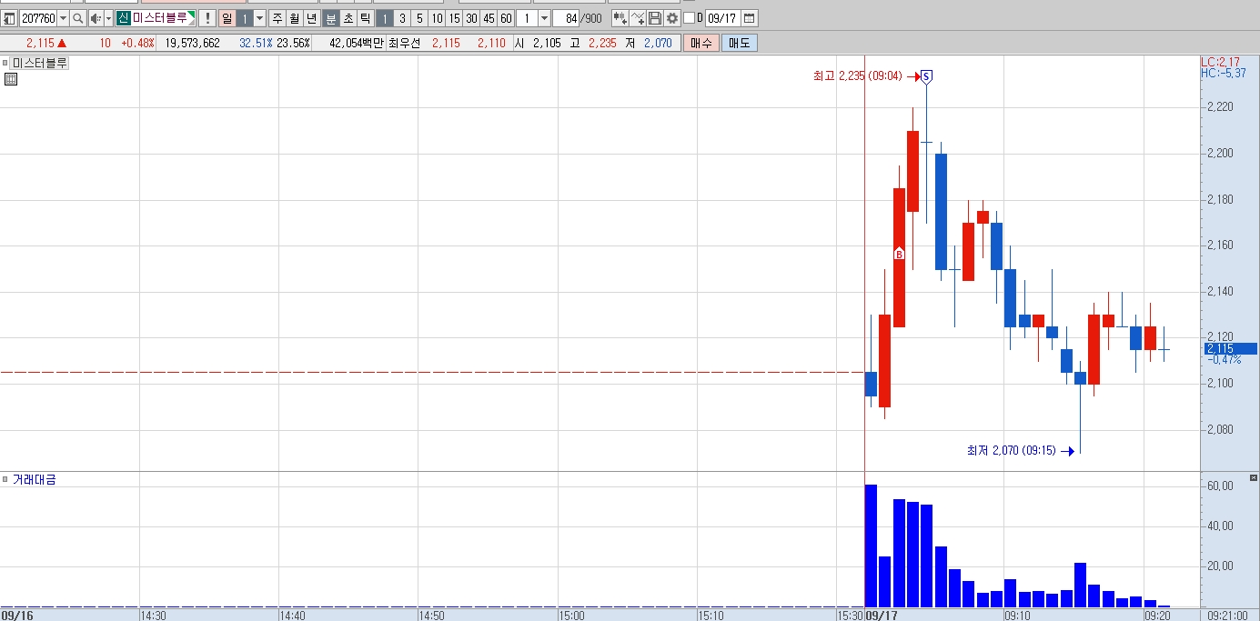Choose the 3-minute interval button

pos(403,18)
